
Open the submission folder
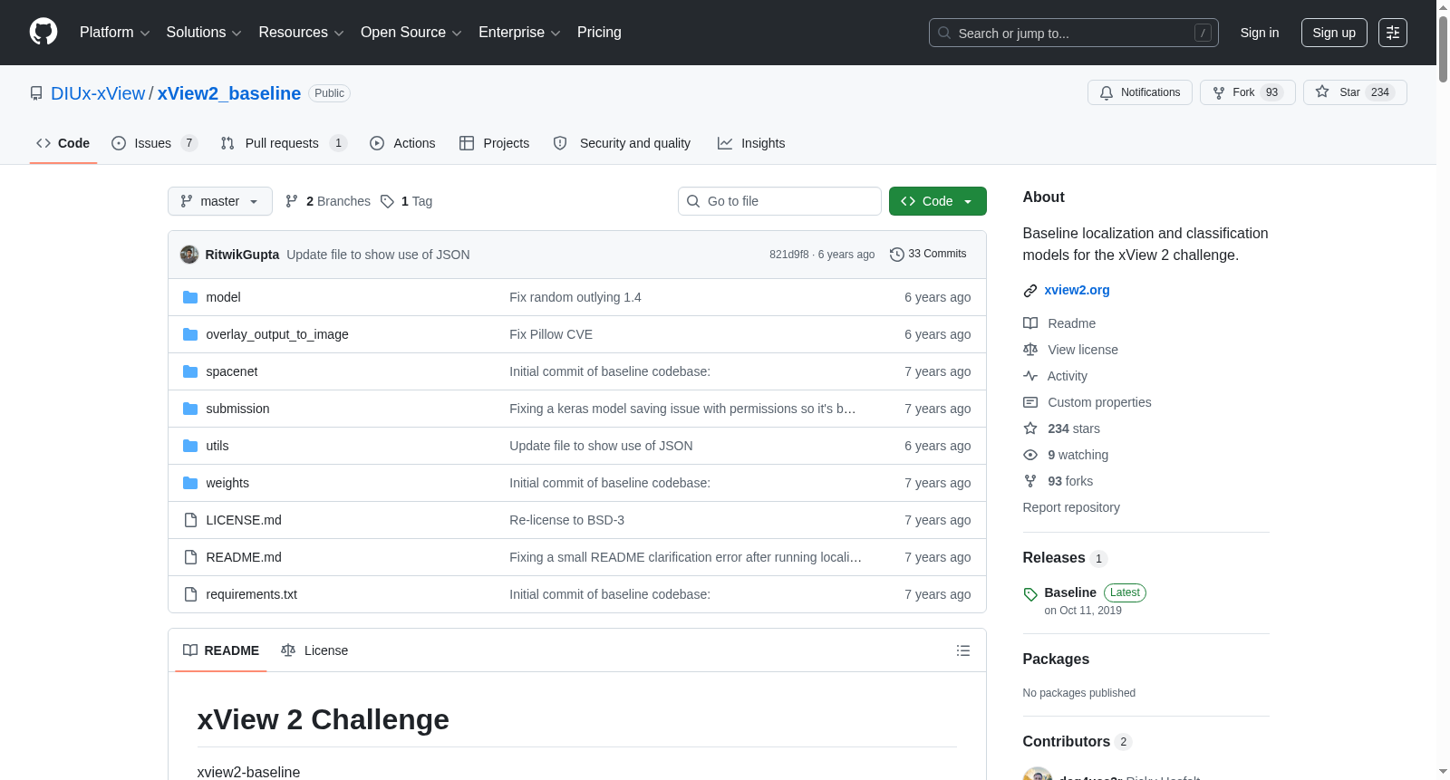coord(237,409)
